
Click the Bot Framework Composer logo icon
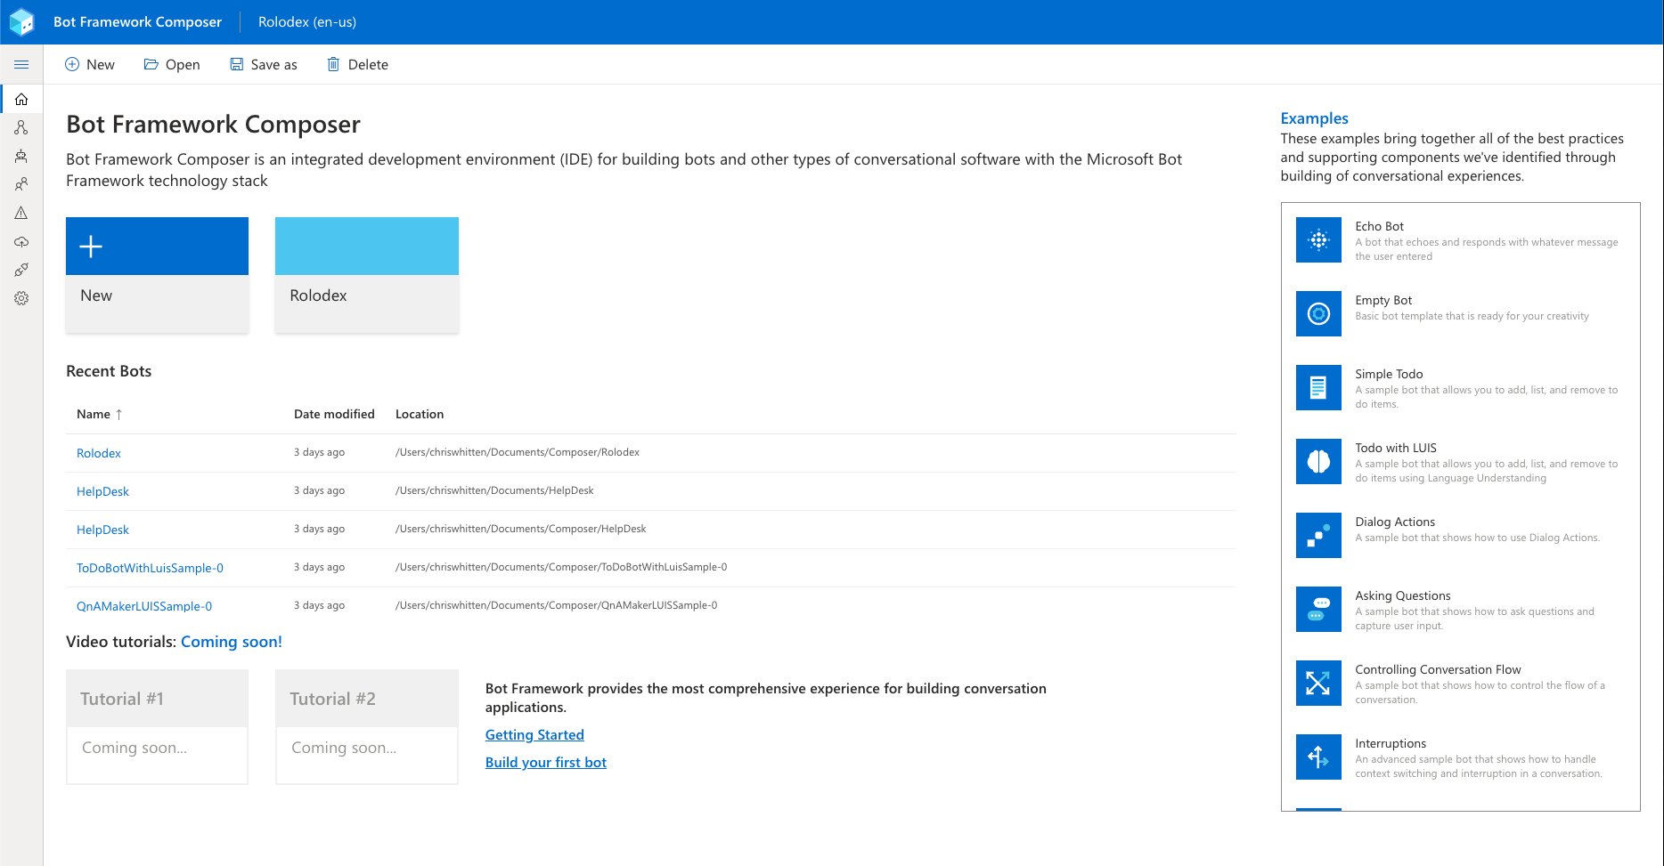click(21, 21)
